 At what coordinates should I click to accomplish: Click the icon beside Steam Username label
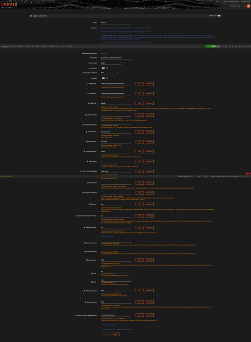pyautogui.click(x=85, y=243)
